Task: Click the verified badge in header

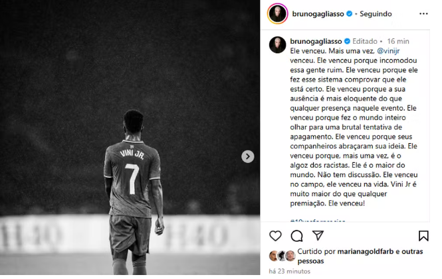Action: point(349,13)
